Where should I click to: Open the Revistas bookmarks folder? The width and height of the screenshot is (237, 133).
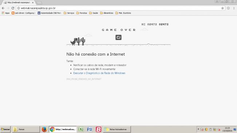coord(82,13)
